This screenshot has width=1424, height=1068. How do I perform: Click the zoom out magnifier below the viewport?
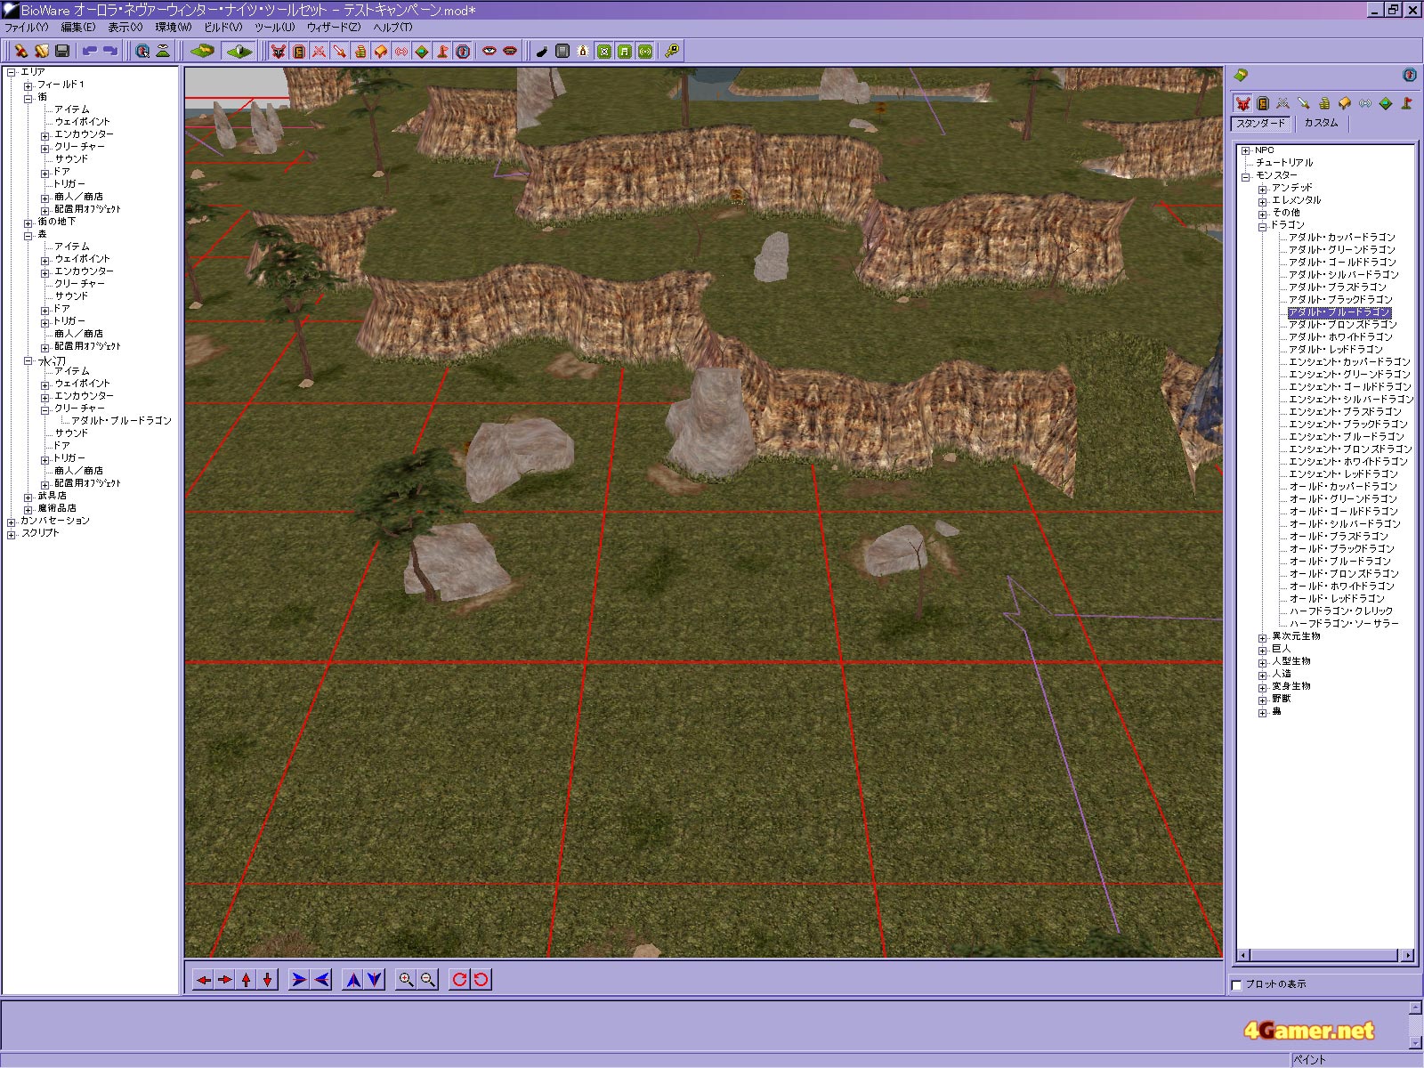pyautogui.click(x=428, y=980)
